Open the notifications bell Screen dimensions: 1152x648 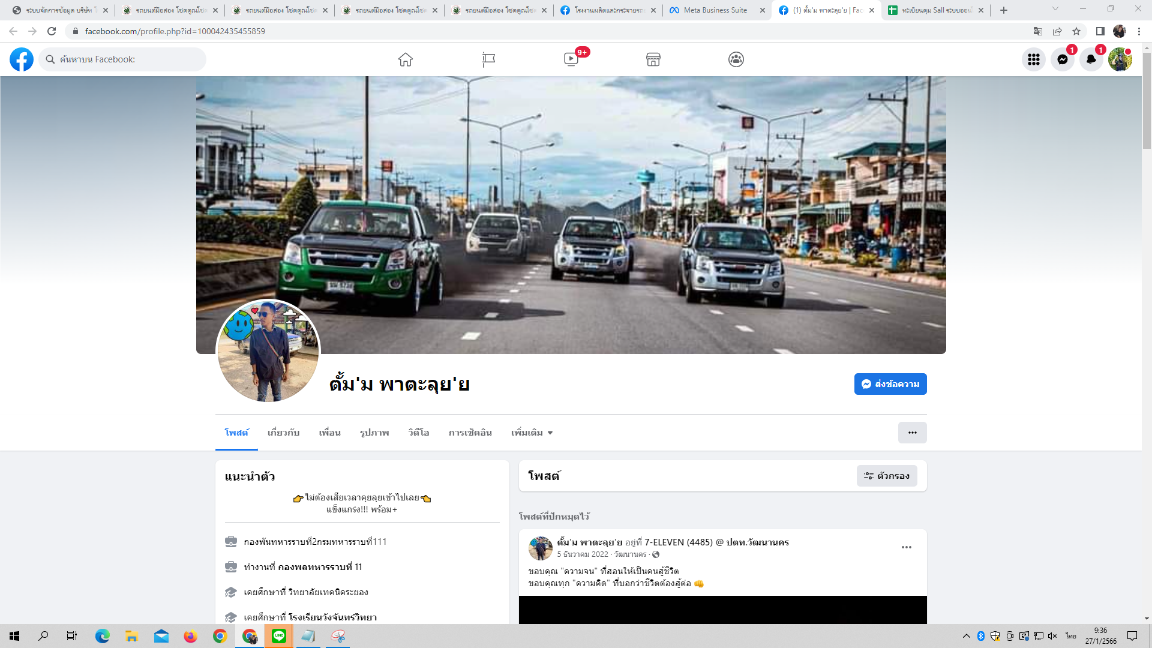click(x=1091, y=59)
